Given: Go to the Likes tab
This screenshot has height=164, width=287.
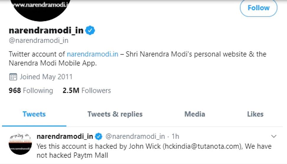Looking at the screenshot, I should (x=255, y=114).
